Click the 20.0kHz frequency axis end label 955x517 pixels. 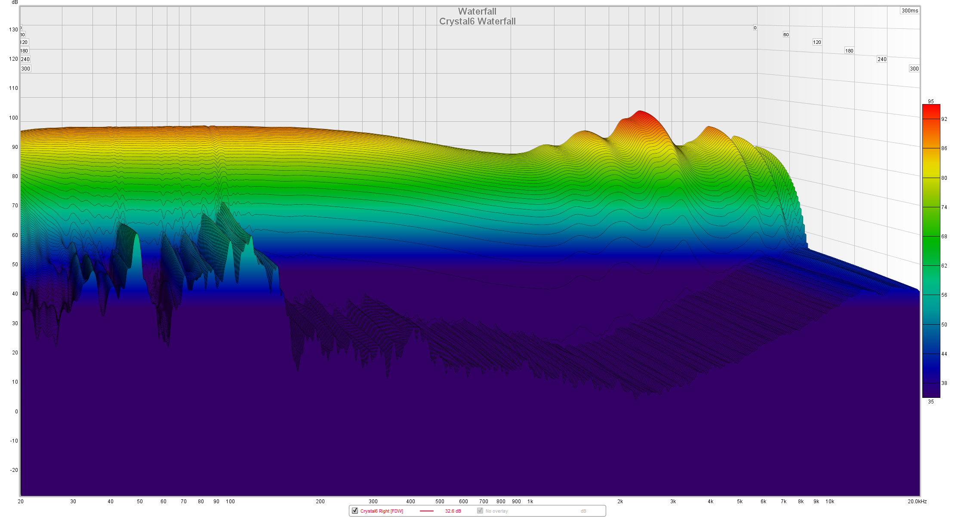click(917, 502)
